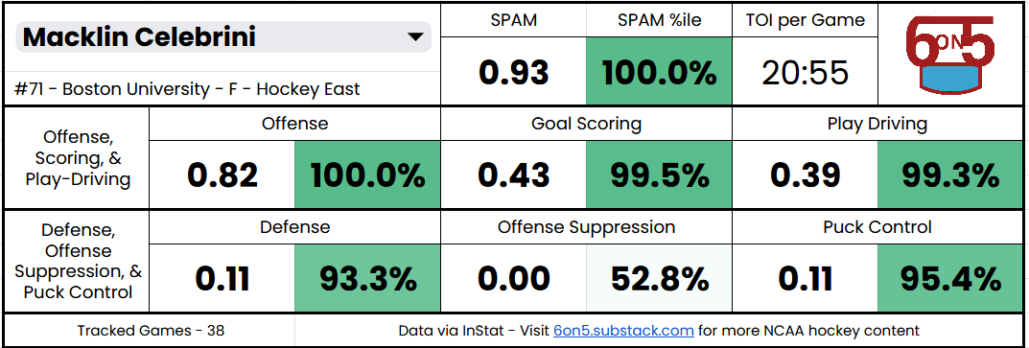The image size is (1029, 348).
Task: Select the Offense 100.0% percentile cell
Action: [x=367, y=174]
